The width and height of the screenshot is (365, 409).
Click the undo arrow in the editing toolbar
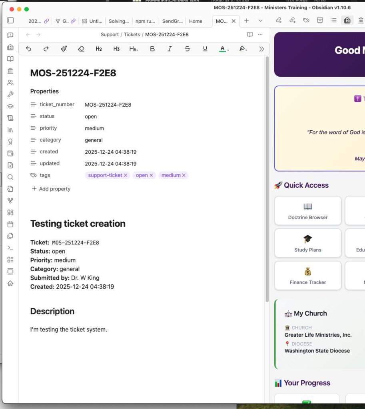28,49
